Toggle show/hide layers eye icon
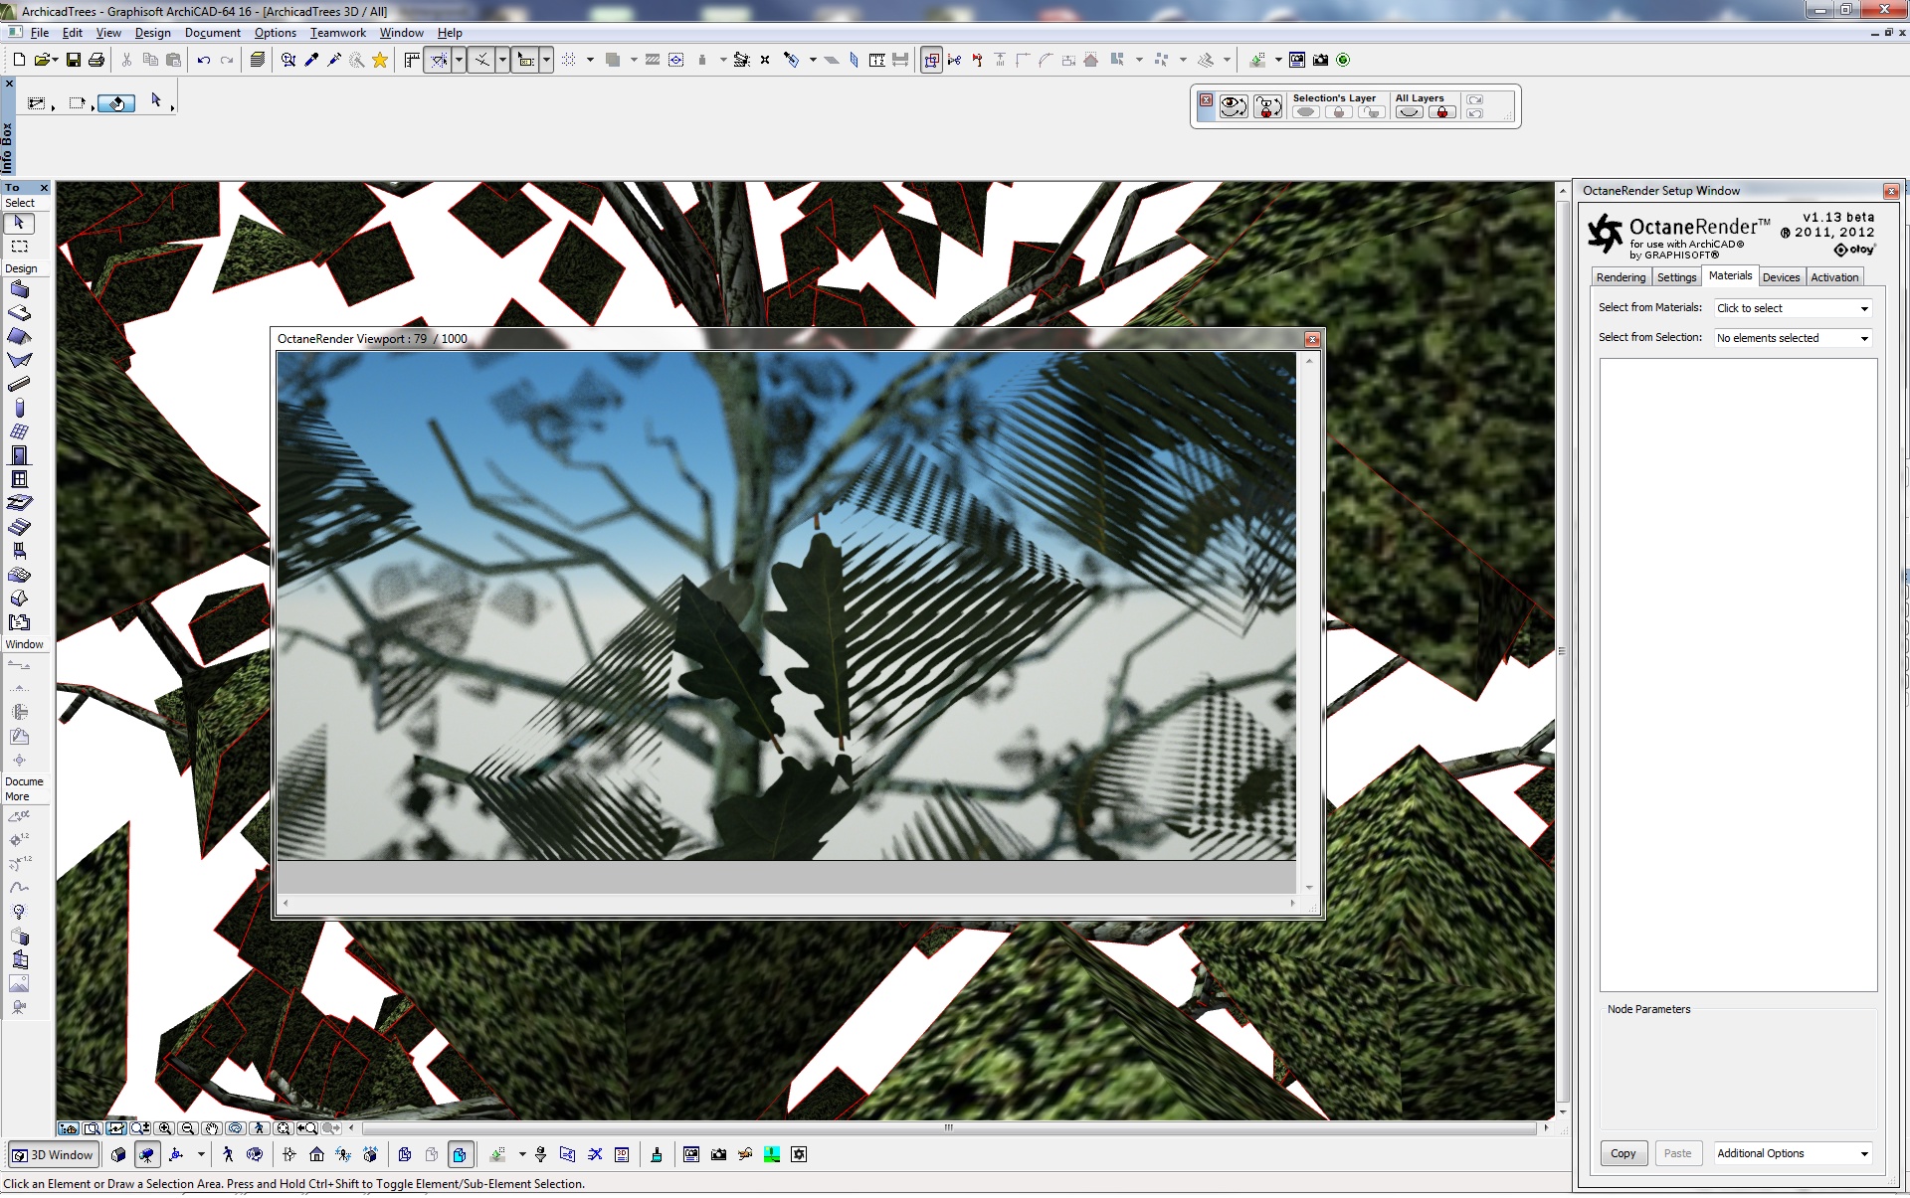The image size is (1910, 1198). click(1234, 106)
